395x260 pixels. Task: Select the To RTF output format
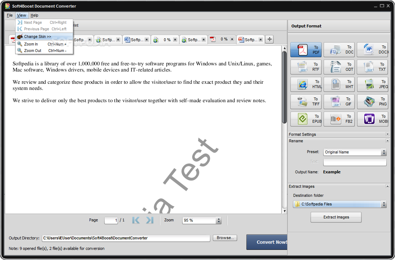[306, 67]
